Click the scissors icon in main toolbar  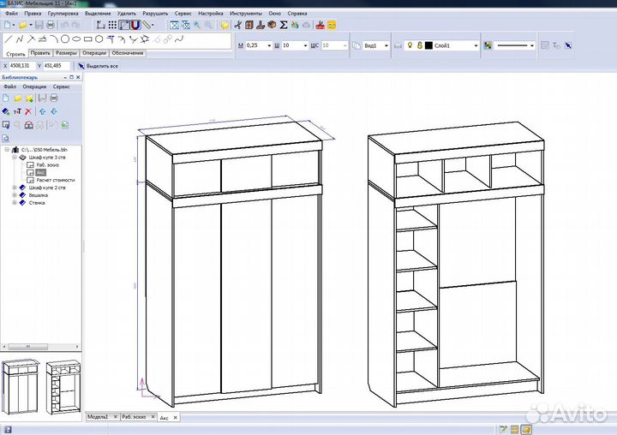[x=238, y=26]
